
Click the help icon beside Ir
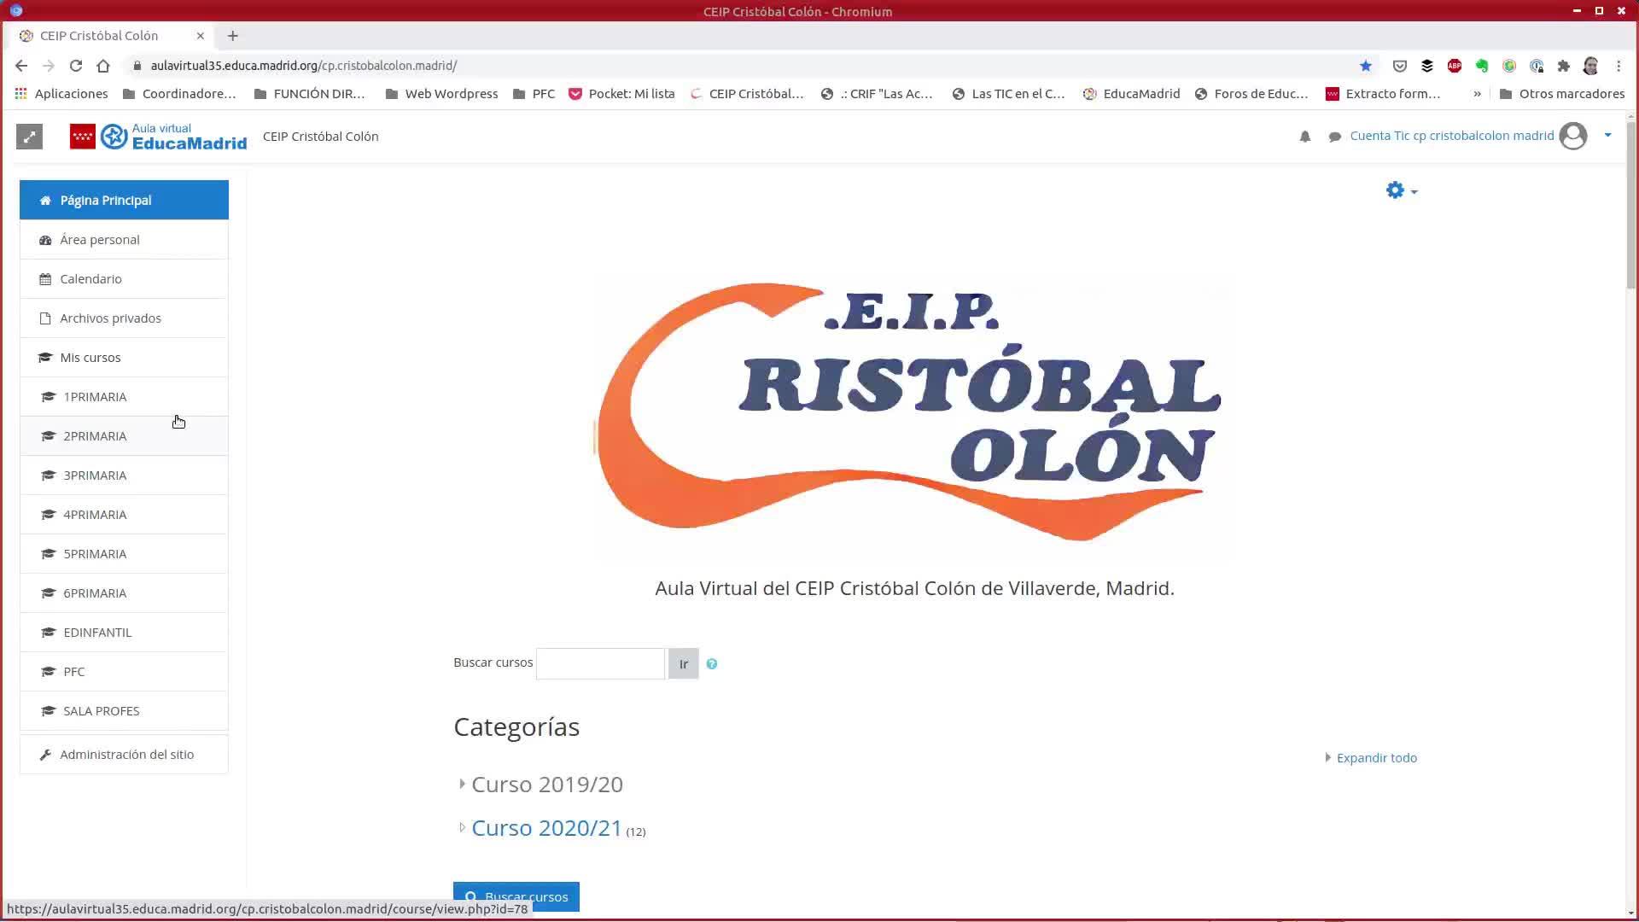[x=712, y=664]
